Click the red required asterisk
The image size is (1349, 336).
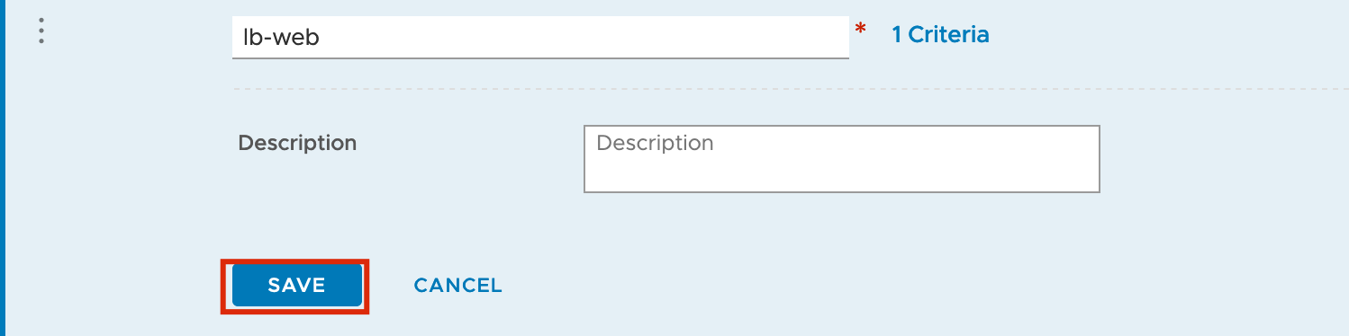pyautogui.click(x=861, y=31)
